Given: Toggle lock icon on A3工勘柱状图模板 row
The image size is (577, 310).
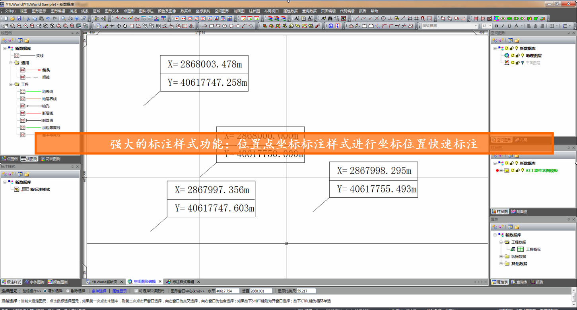Looking at the screenshot, I should [x=517, y=170].
